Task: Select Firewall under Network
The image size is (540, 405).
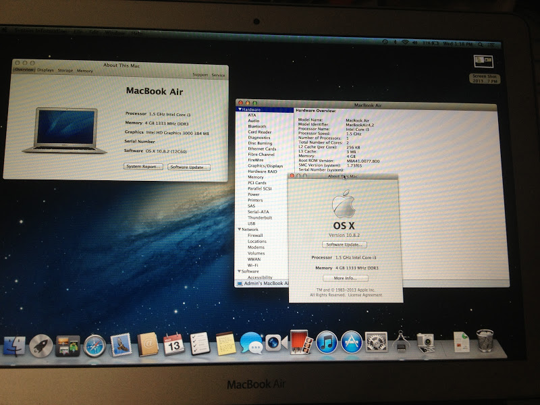Action: pyautogui.click(x=255, y=235)
